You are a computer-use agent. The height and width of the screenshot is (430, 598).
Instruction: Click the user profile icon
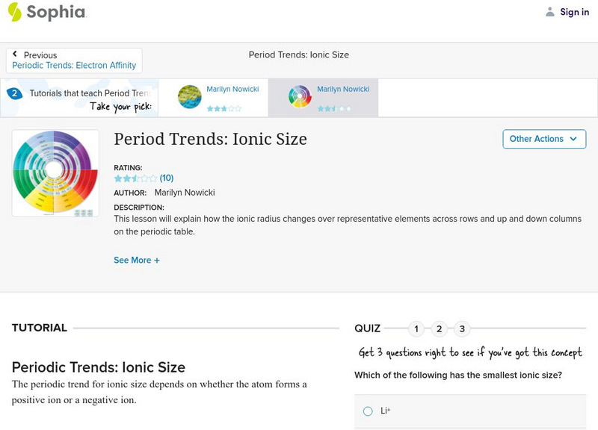[550, 12]
